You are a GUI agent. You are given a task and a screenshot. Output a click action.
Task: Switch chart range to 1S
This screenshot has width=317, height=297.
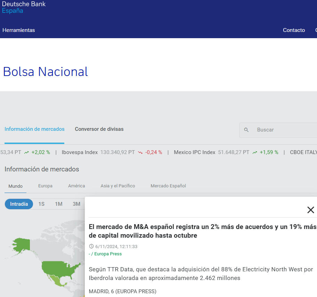point(41,204)
